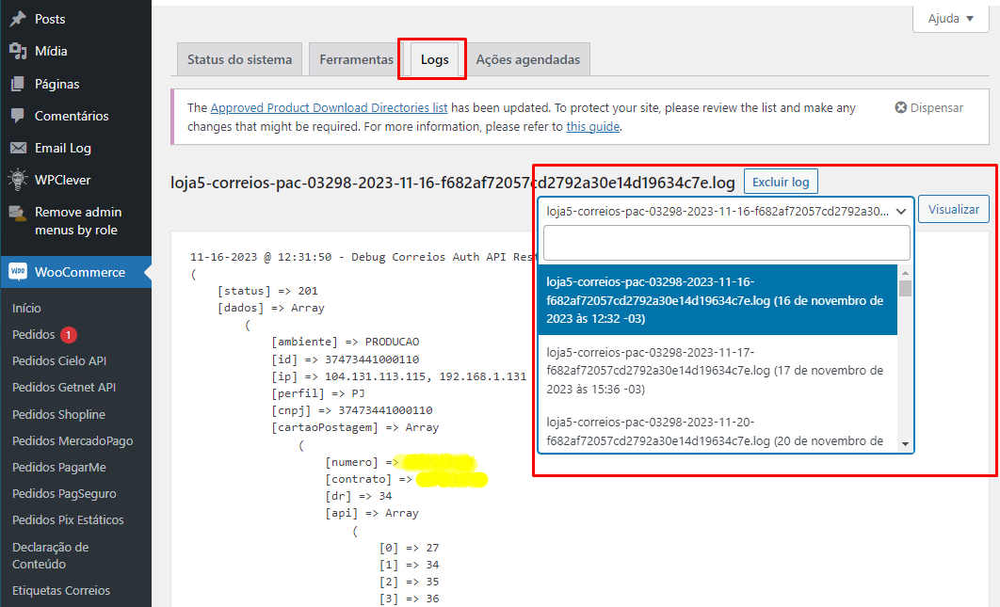The image size is (1000, 607).
Task: Focus the log search input field
Action: [x=726, y=243]
